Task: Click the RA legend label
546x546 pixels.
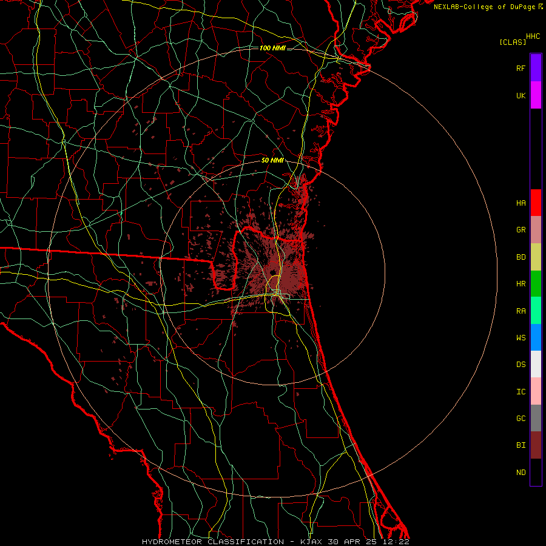Action: point(521,311)
